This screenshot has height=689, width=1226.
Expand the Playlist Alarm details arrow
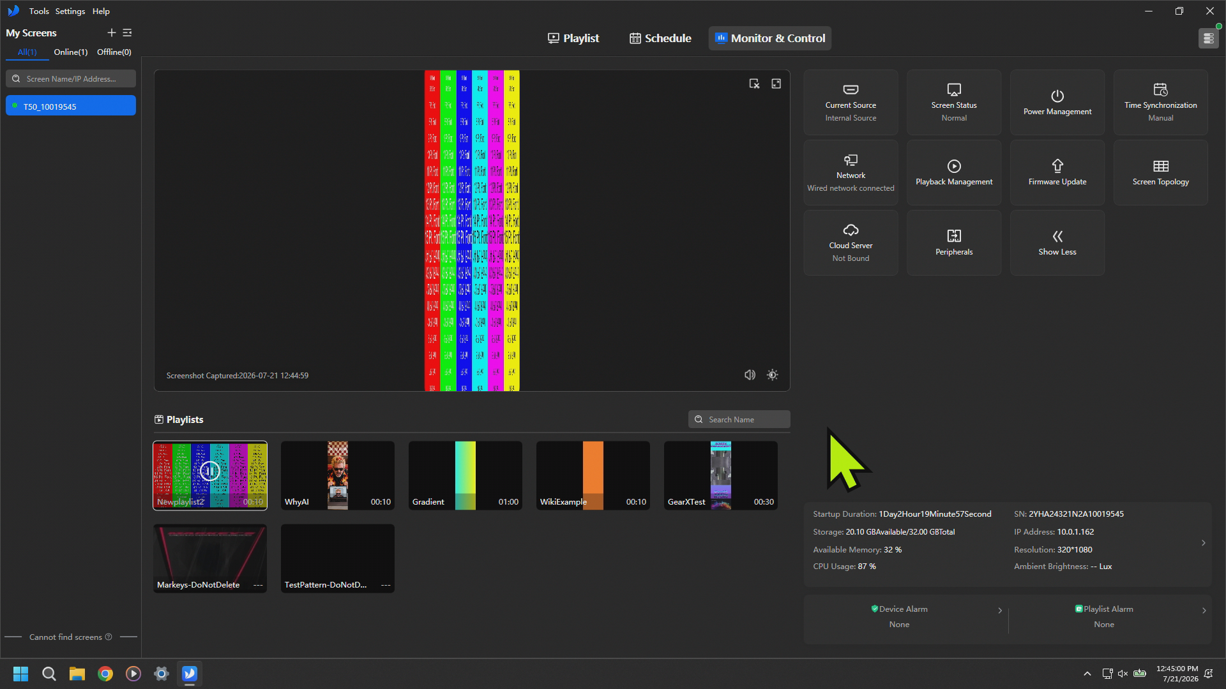tap(1204, 611)
